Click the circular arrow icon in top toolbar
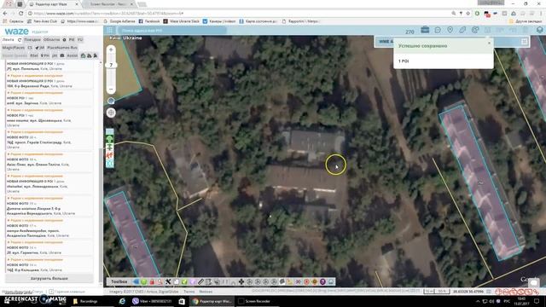The image size is (546, 307). coord(475,31)
